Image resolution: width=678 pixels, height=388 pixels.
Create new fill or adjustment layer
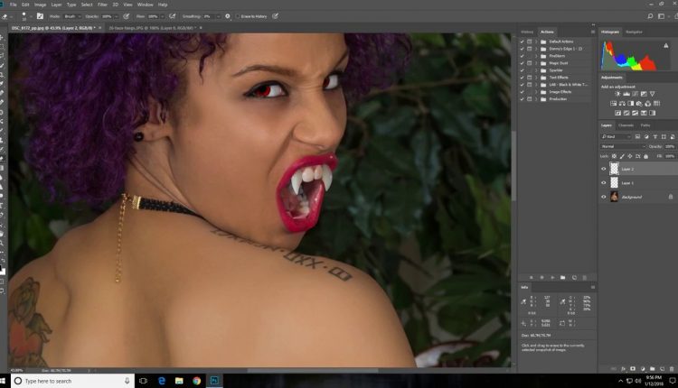[643, 369]
